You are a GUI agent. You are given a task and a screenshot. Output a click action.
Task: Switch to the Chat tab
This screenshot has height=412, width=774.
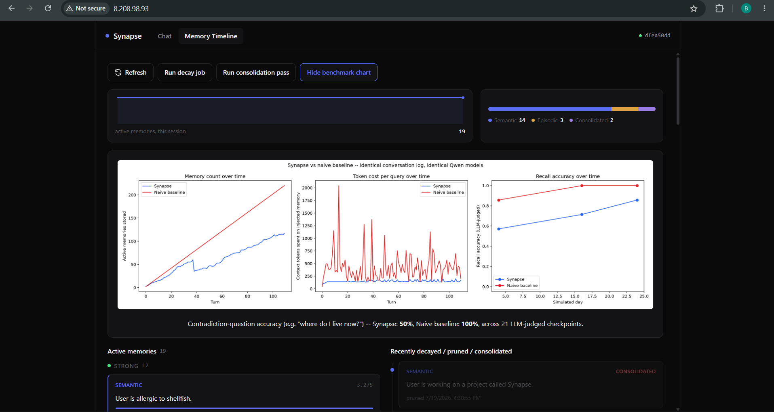pos(165,36)
